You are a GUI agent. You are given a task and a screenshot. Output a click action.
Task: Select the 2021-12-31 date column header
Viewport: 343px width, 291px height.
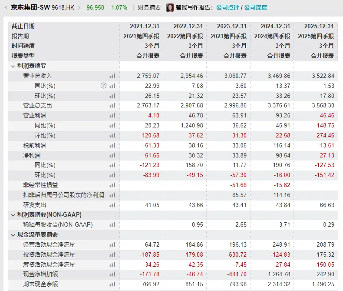145,26
